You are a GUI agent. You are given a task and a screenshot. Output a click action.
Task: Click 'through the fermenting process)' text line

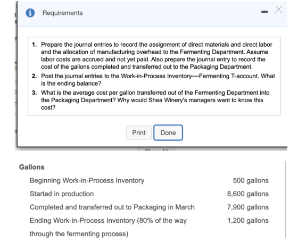[x=79, y=234]
